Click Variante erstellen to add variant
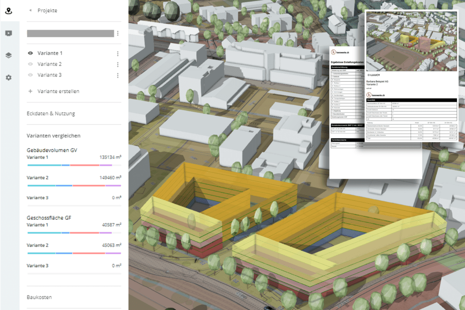This screenshot has width=465, height=310. pos(58,91)
